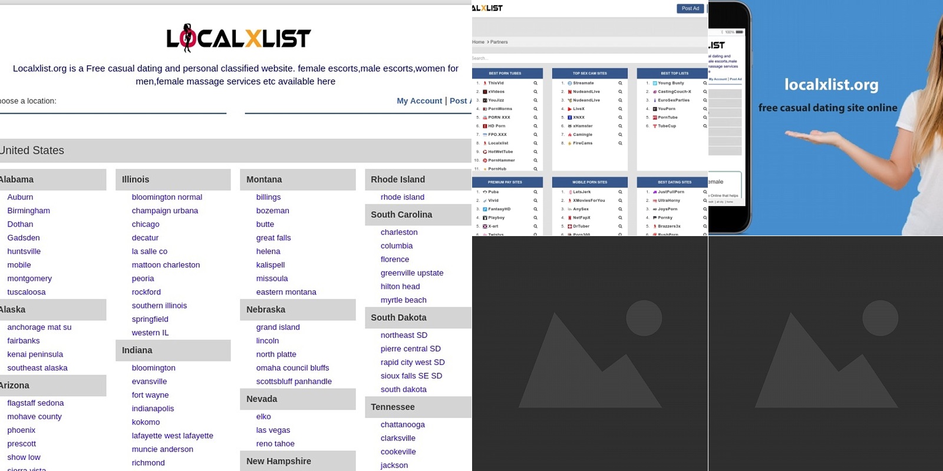Viewport: 943px width, 471px height.
Task: Open the chattanooga location link
Action: point(403,424)
